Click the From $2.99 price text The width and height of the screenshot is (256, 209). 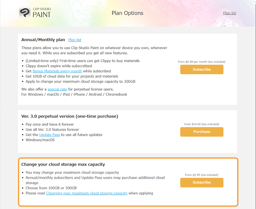click(201, 175)
